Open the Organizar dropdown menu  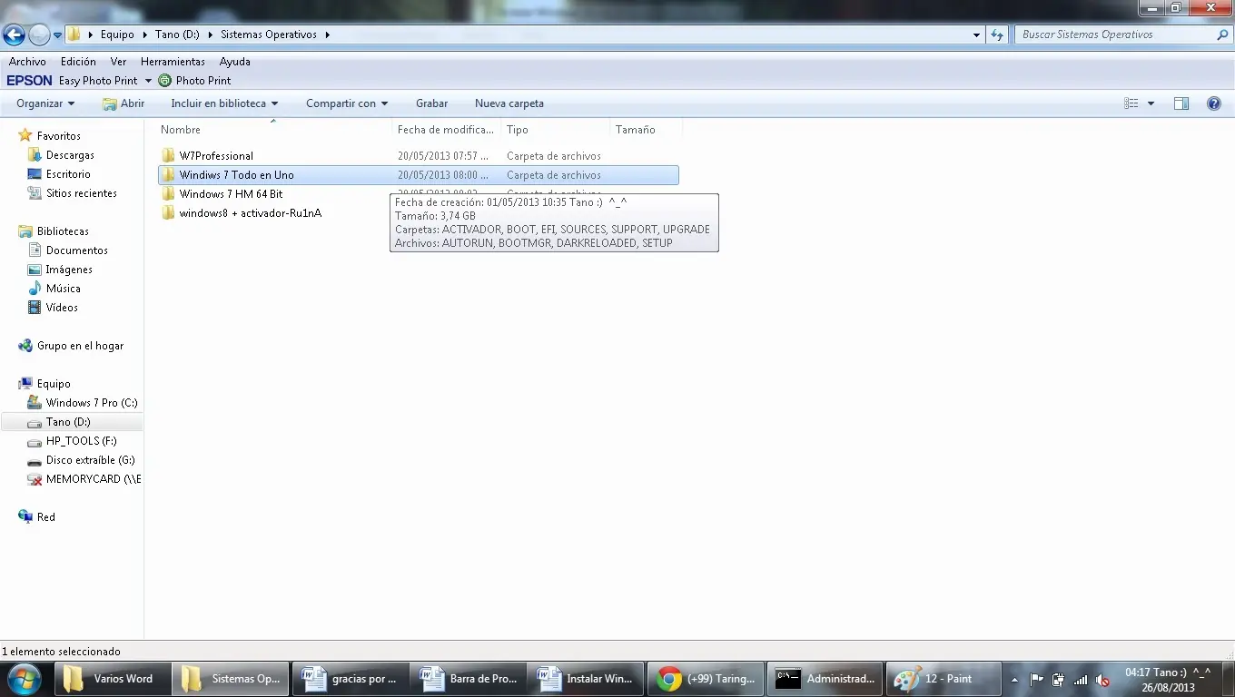pyautogui.click(x=45, y=103)
